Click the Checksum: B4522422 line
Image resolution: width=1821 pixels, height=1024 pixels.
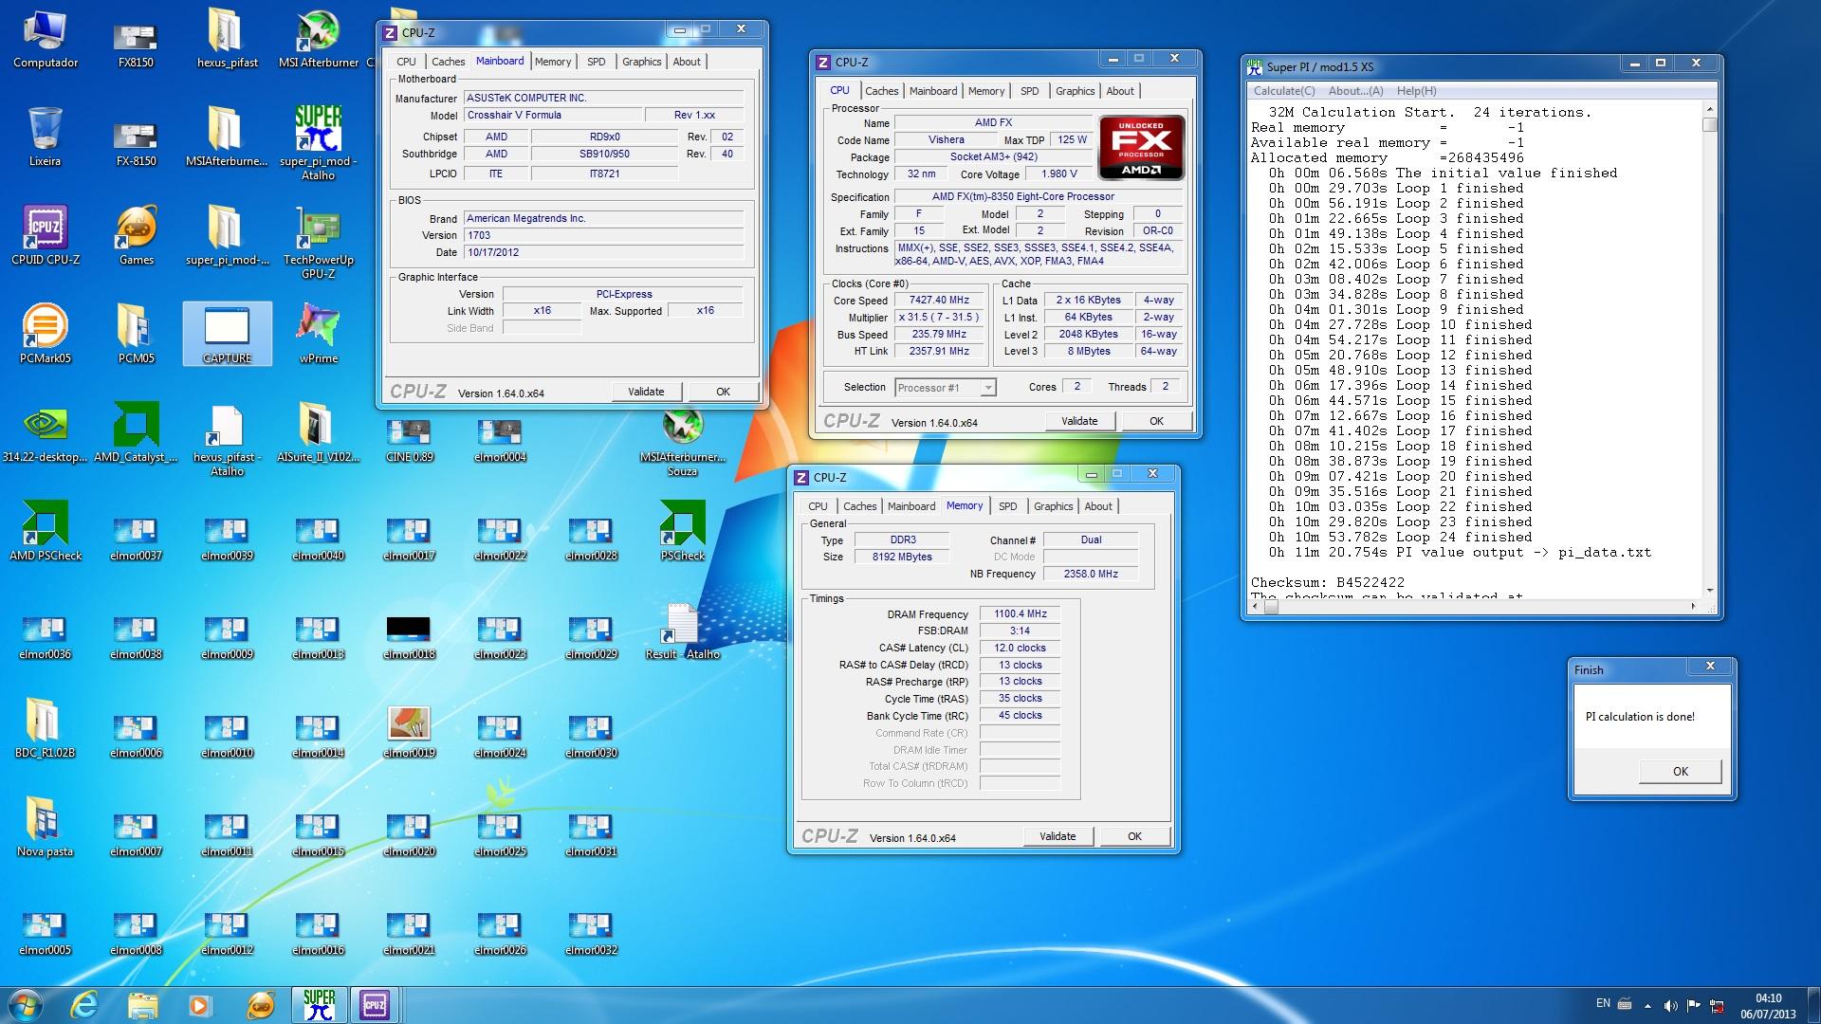point(1327,582)
